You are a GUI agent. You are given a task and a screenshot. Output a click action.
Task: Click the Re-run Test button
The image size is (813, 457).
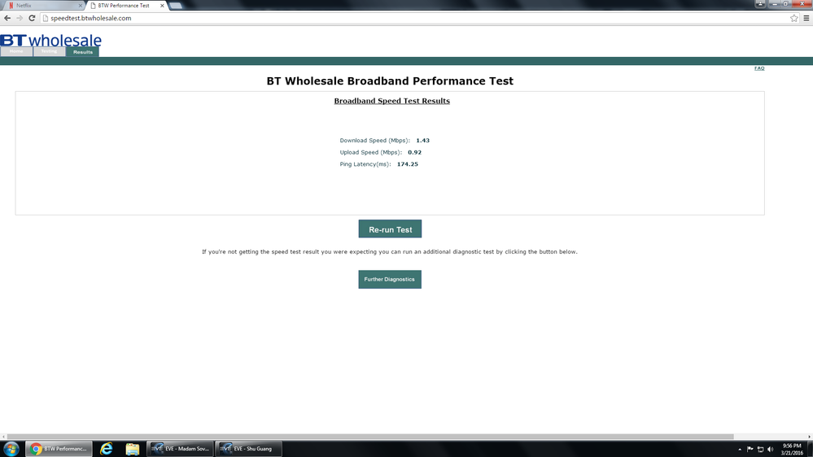pos(390,229)
